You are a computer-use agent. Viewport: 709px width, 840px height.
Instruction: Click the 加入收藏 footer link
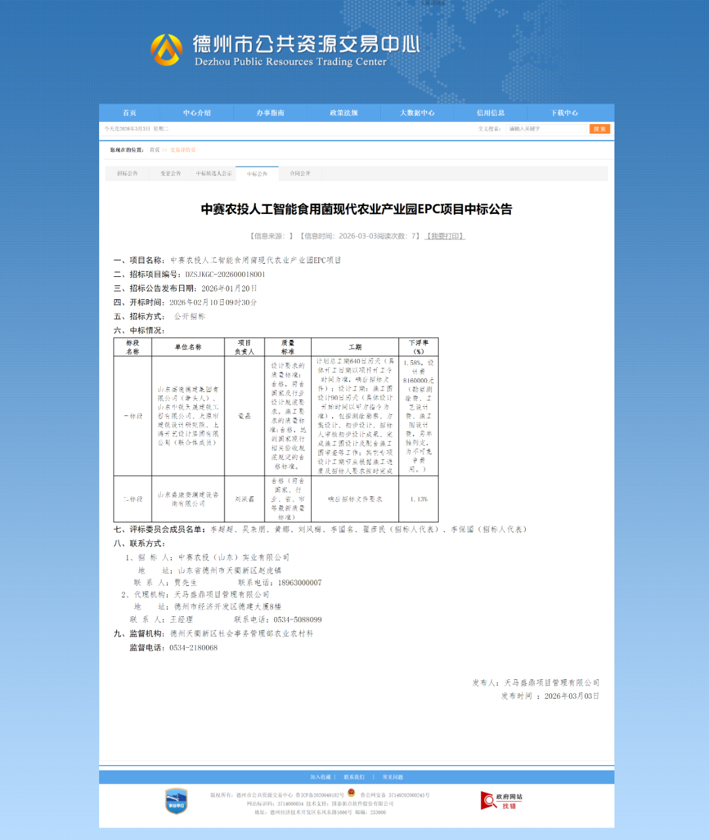320,777
